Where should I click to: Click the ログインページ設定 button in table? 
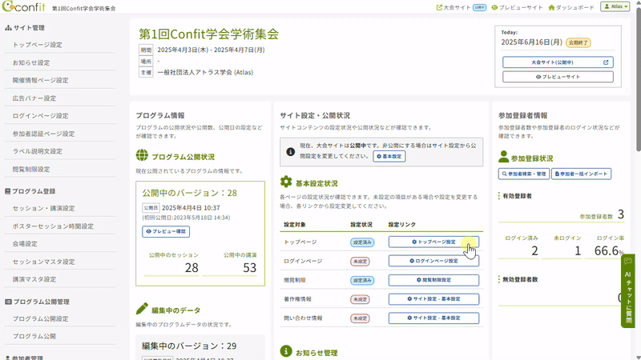[433, 261]
